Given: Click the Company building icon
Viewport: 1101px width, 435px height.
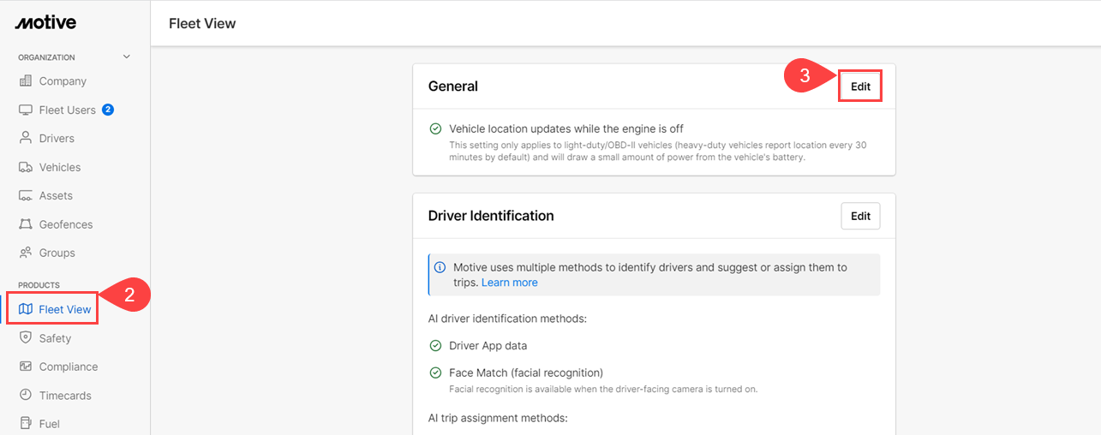Looking at the screenshot, I should coord(26,81).
